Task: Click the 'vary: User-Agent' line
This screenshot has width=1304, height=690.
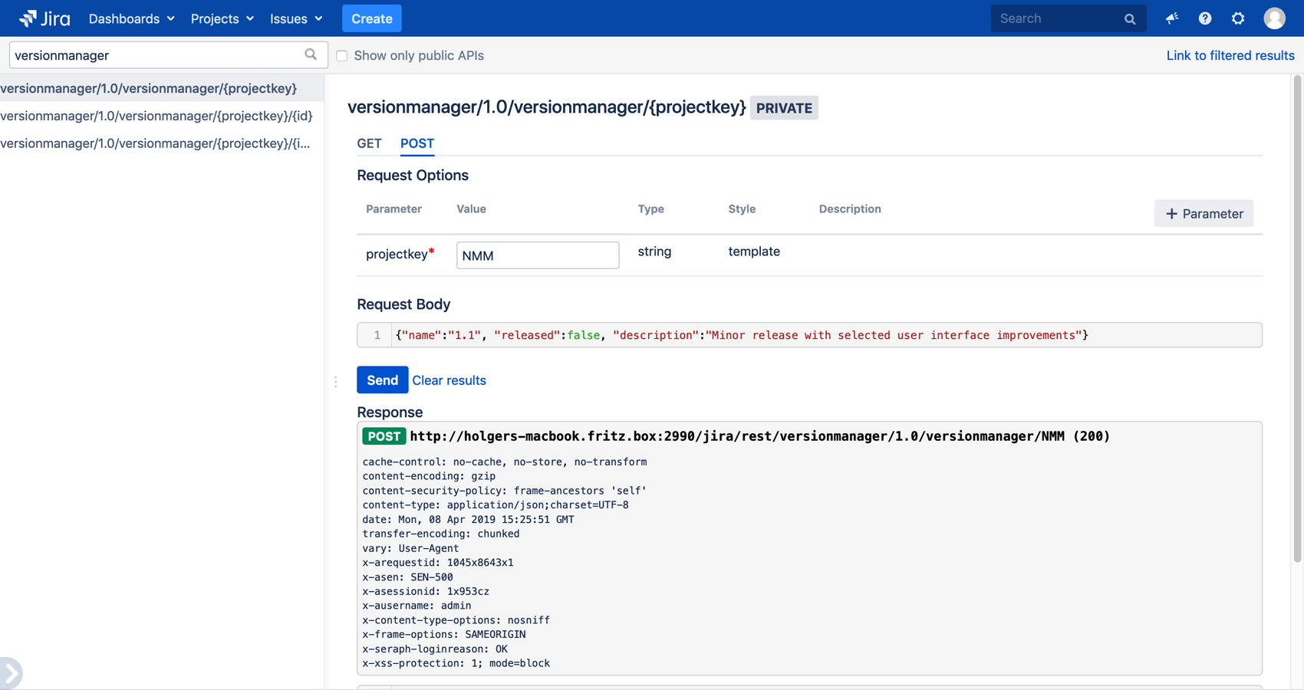Action: pos(410,548)
